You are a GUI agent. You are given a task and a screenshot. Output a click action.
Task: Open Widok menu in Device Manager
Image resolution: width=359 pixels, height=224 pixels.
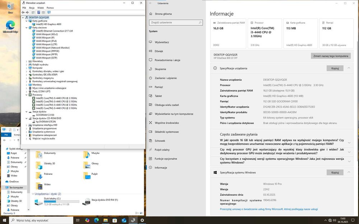(41, 8)
